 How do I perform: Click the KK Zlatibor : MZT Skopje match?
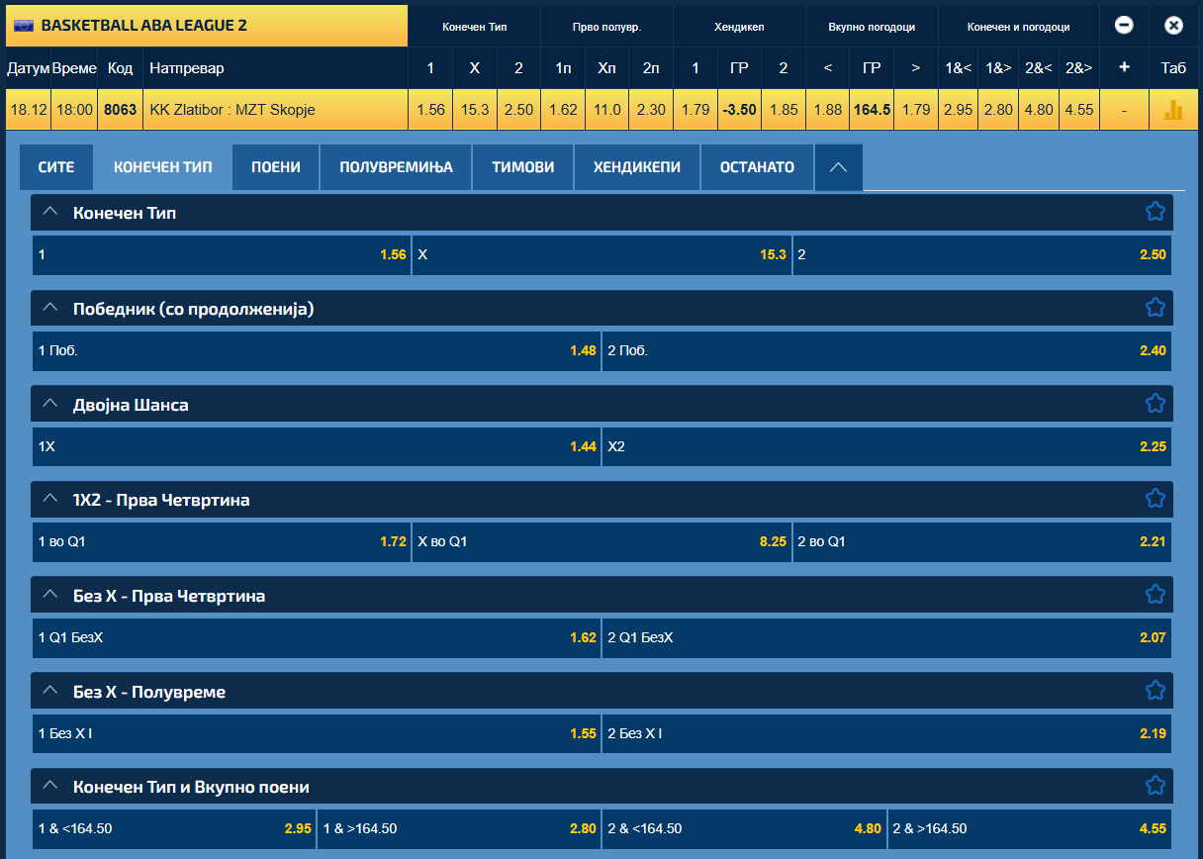tap(232, 110)
